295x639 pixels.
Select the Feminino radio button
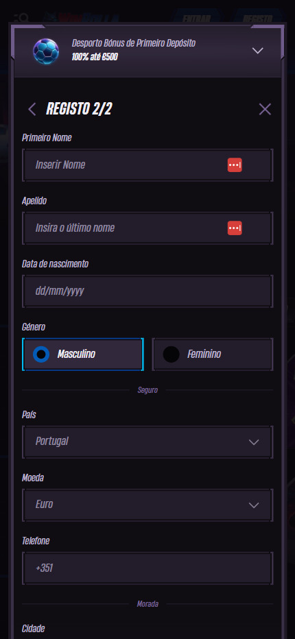(171, 354)
